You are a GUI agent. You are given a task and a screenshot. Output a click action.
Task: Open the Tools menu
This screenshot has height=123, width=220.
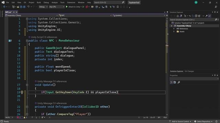tap(62, 2)
